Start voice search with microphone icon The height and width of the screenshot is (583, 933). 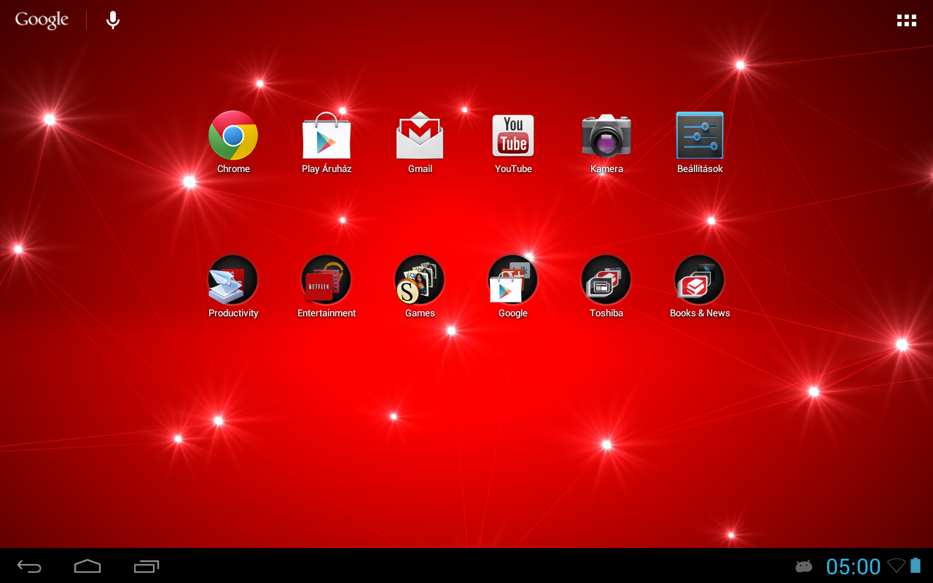tap(113, 20)
